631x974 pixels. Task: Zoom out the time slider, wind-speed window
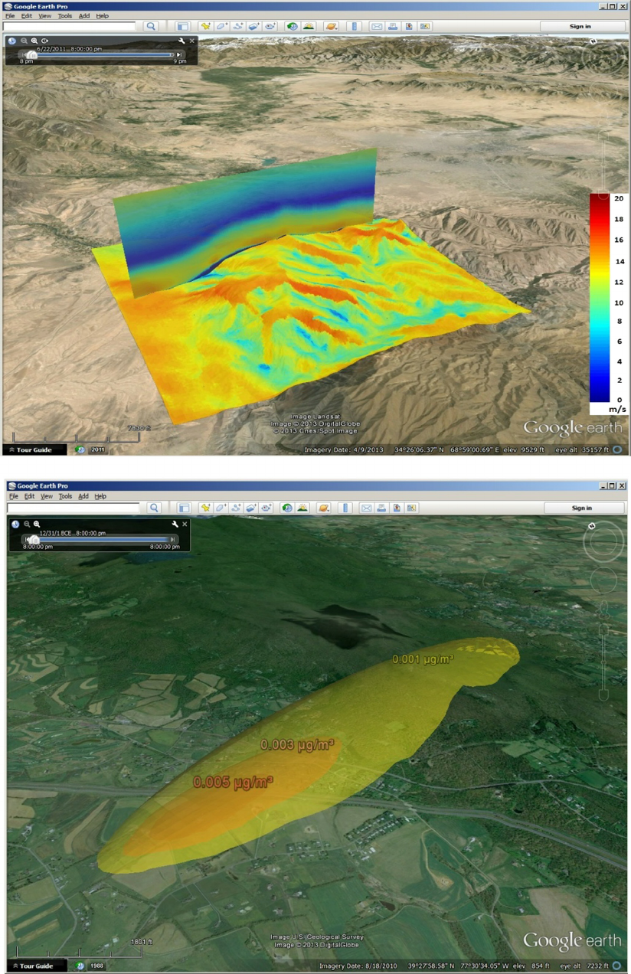click(x=24, y=41)
